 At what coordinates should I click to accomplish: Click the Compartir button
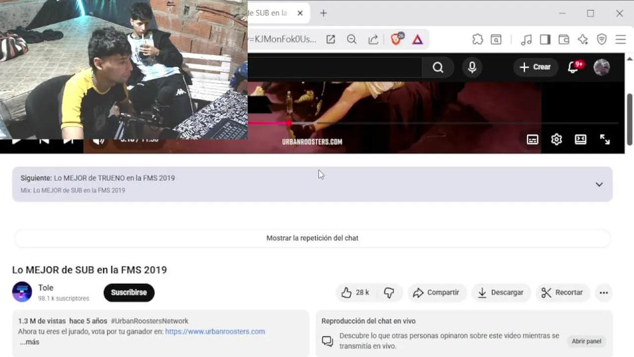click(x=436, y=293)
